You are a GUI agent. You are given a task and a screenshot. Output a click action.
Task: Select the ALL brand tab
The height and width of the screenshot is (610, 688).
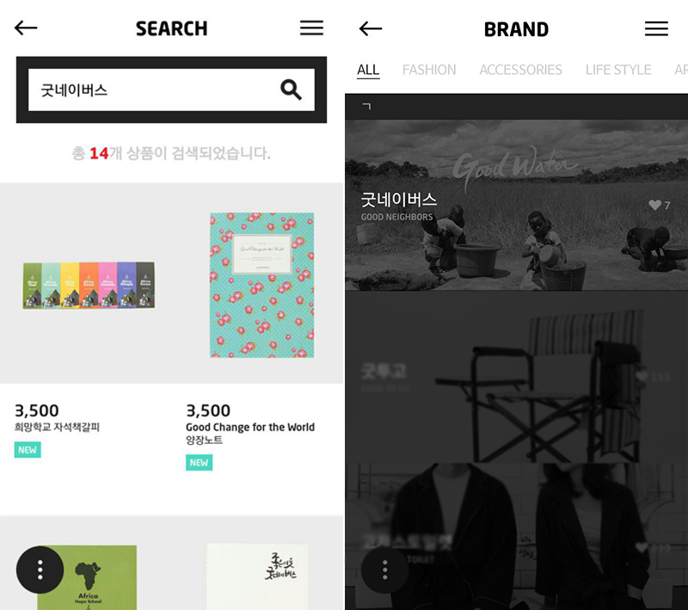pos(368,70)
